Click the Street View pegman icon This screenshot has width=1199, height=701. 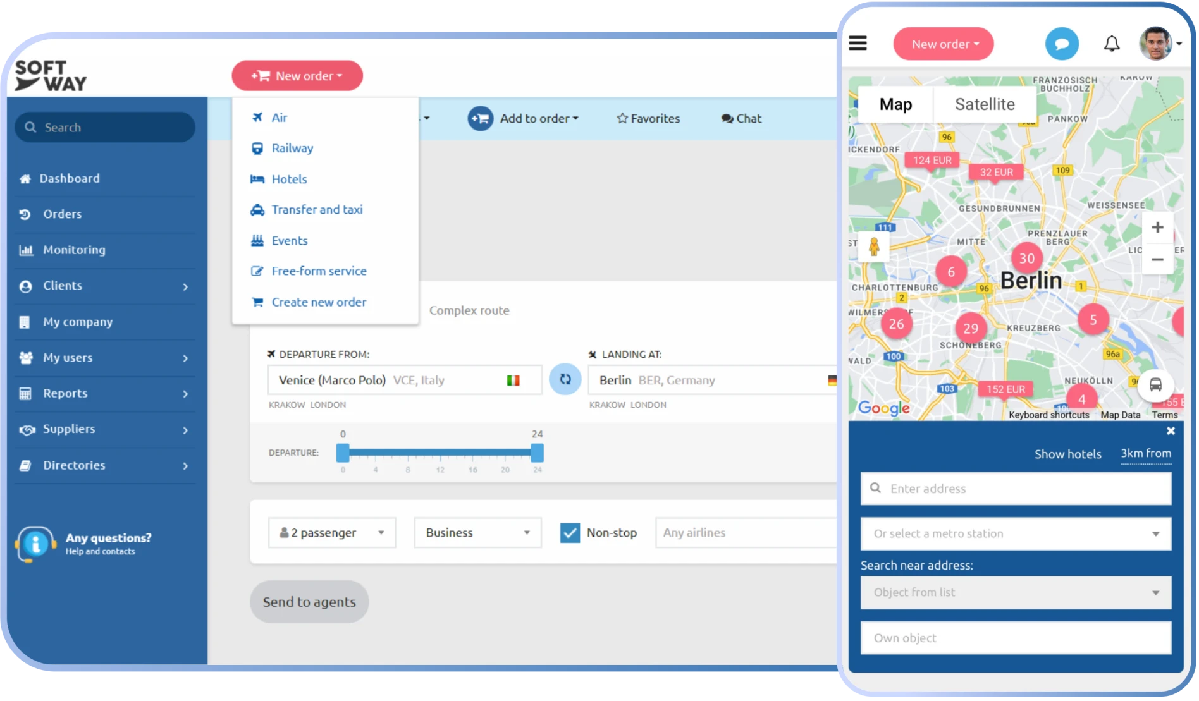pyautogui.click(x=874, y=247)
